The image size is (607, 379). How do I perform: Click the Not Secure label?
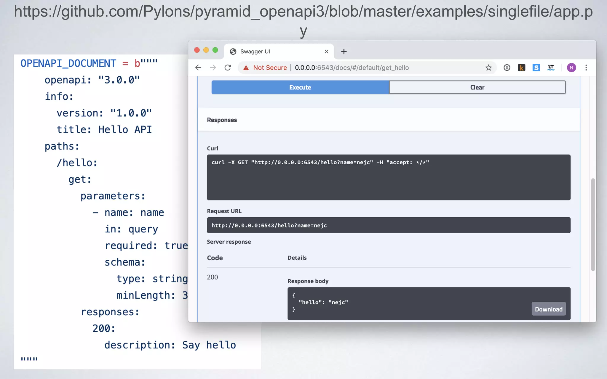(270, 68)
